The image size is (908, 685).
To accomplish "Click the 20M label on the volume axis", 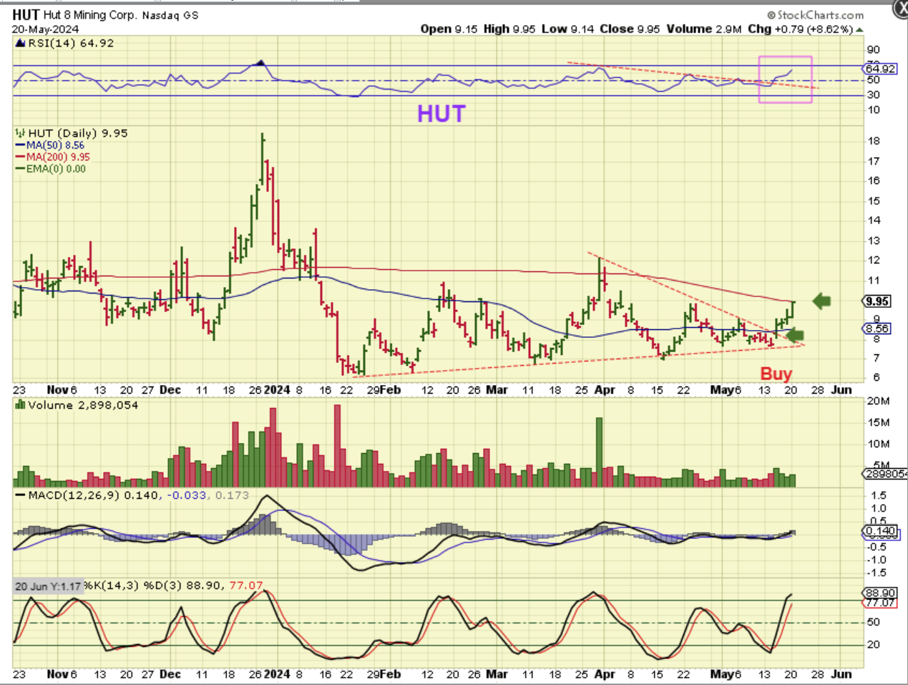I will pyautogui.click(x=879, y=402).
